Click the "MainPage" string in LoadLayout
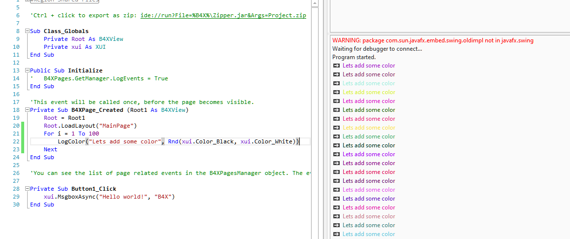The image size is (570, 239). (116, 126)
